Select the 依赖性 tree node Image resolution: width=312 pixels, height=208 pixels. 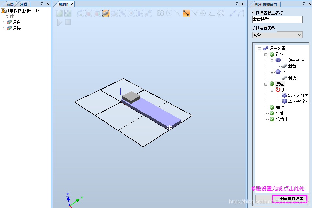click(282, 119)
